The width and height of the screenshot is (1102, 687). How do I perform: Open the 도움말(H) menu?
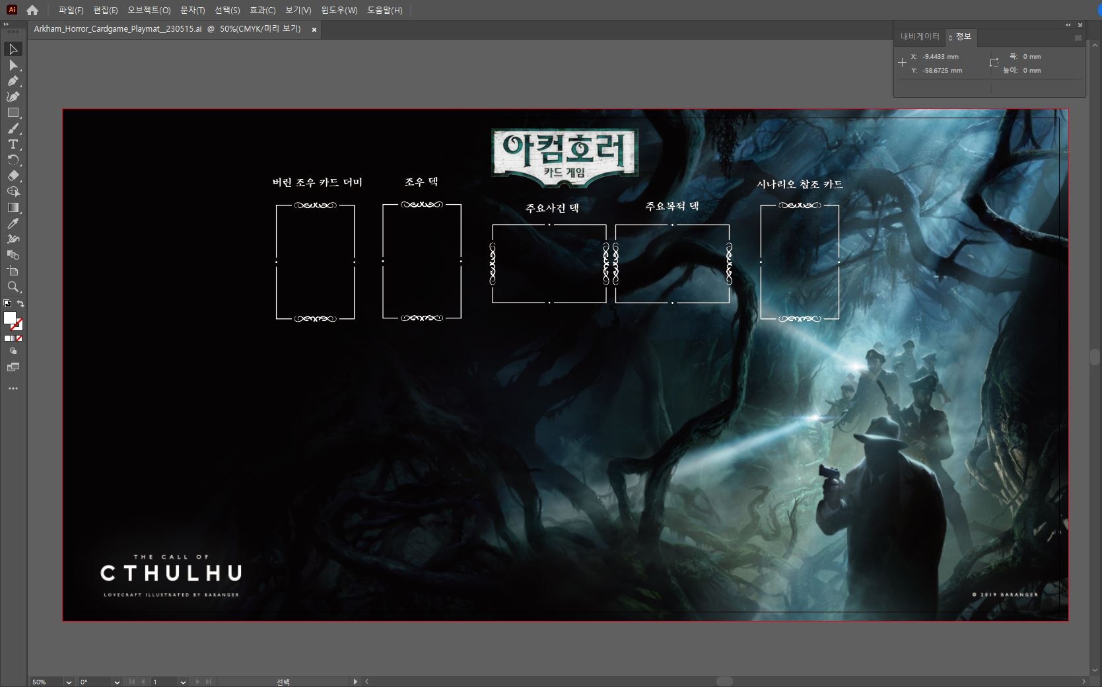384,10
